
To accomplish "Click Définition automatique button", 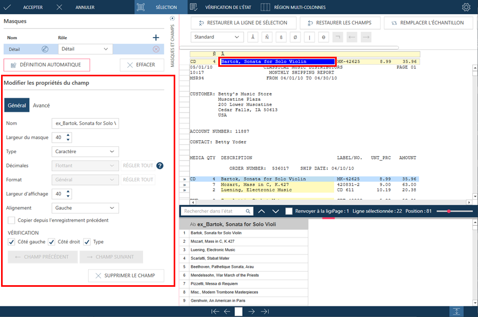I will point(46,65).
